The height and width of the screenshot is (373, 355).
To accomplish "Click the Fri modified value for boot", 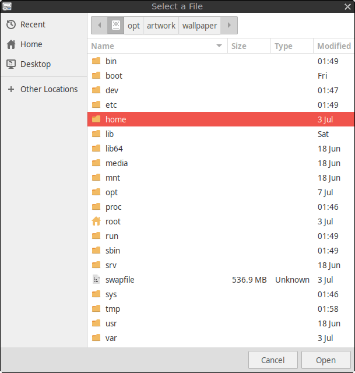I will [322, 76].
